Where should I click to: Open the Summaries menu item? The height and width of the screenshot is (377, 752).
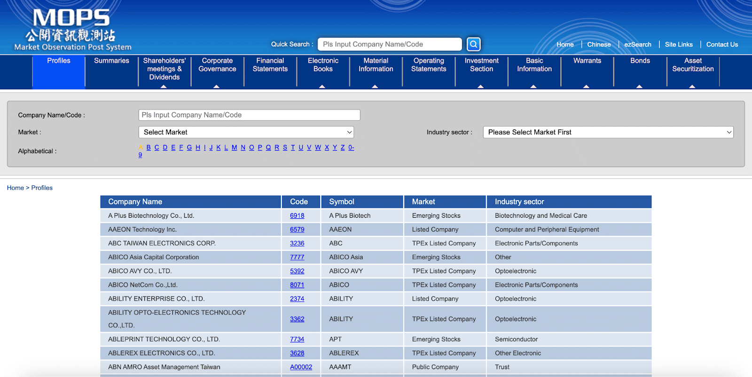(x=111, y=61)
